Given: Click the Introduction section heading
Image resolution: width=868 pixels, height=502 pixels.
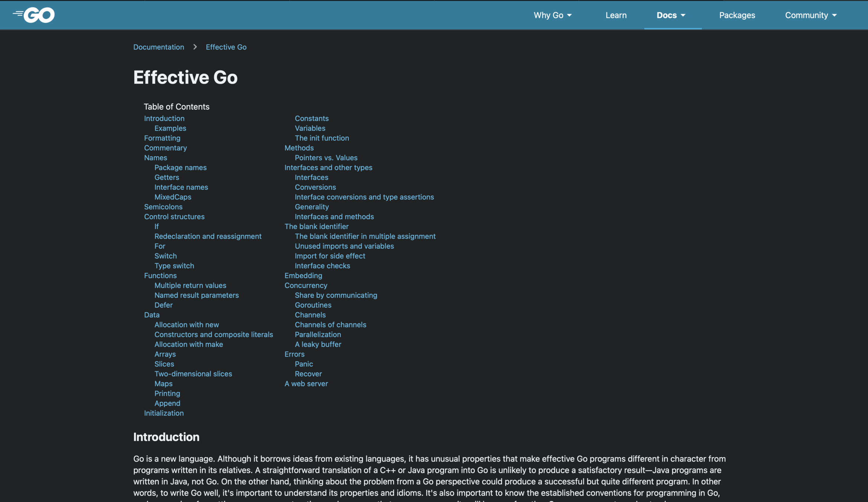Looking at the screenshot, I should point(166,437).
